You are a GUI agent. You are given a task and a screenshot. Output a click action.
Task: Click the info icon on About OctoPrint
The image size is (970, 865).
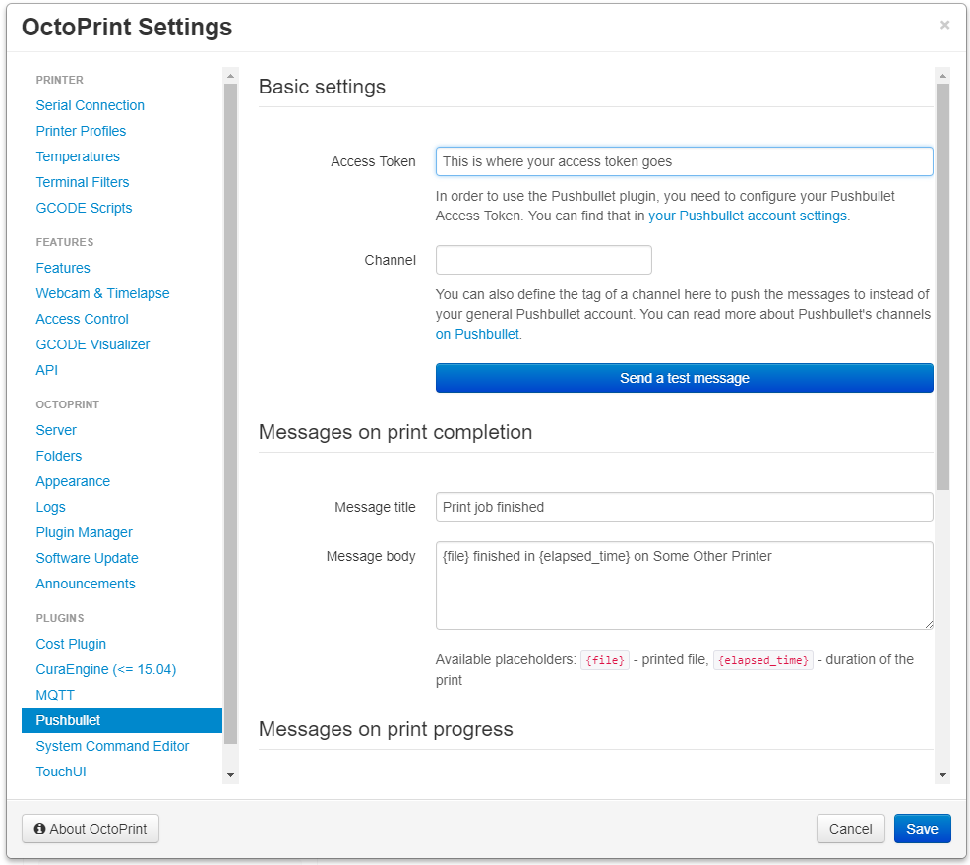(40, 829)
